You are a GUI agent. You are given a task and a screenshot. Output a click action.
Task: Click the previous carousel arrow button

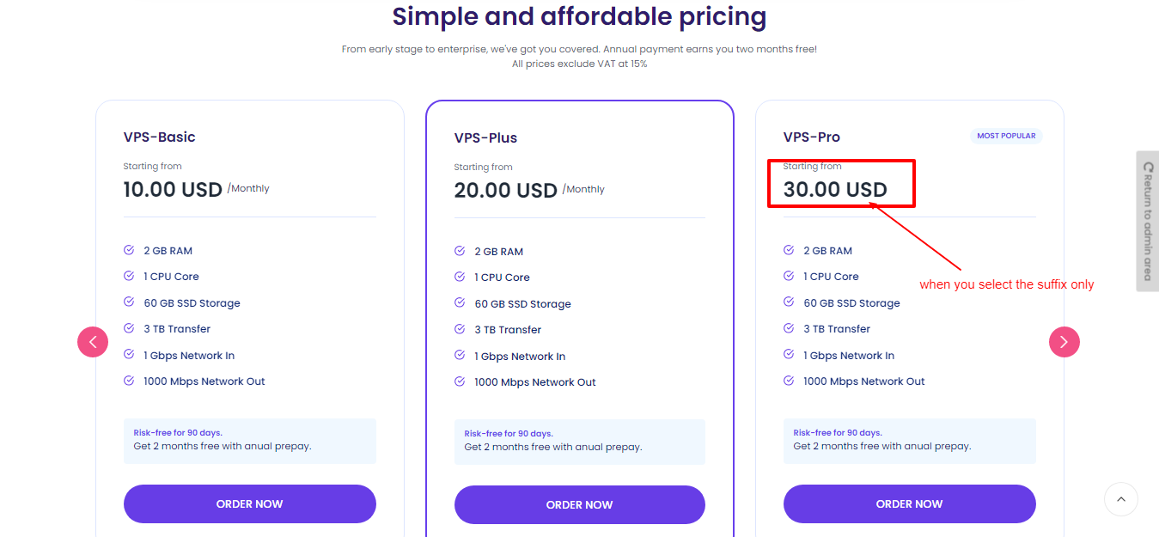93,342
